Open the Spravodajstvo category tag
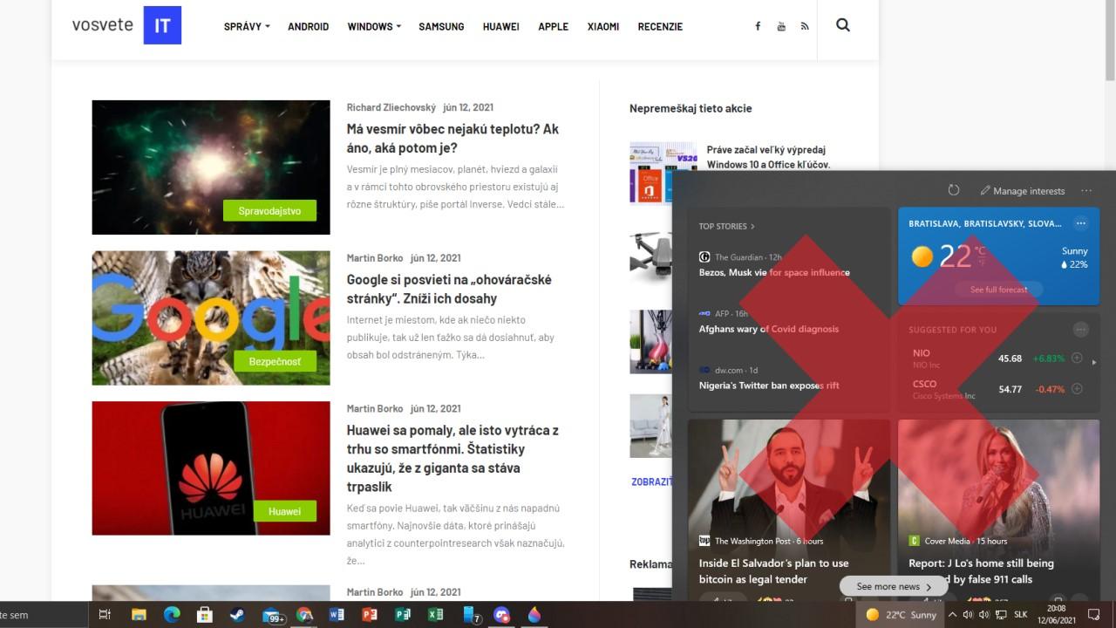Viewport: 1116px width, 628px height. click(x=269, y=211)
